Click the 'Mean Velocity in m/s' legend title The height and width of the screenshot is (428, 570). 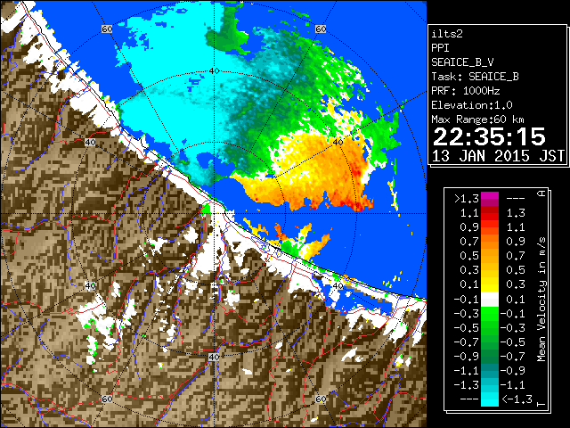click(541, 300)
